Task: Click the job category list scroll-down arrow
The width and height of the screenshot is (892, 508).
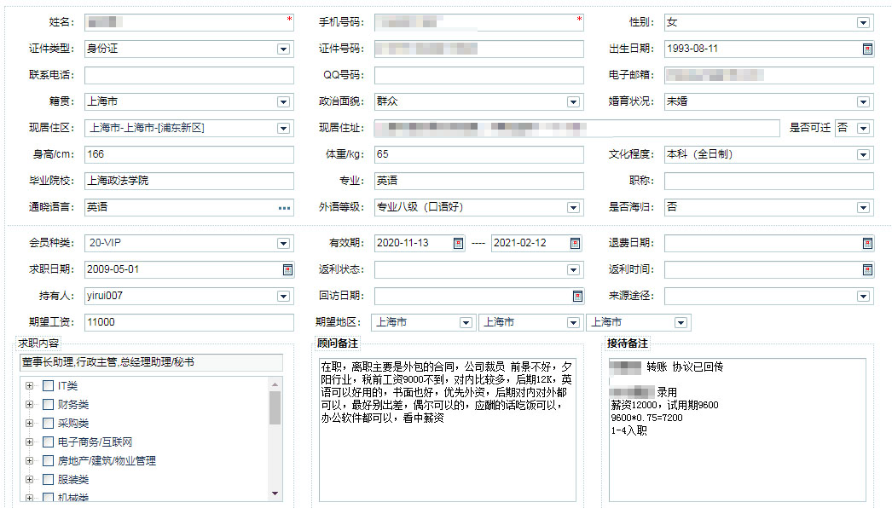Action: [275, 494]
